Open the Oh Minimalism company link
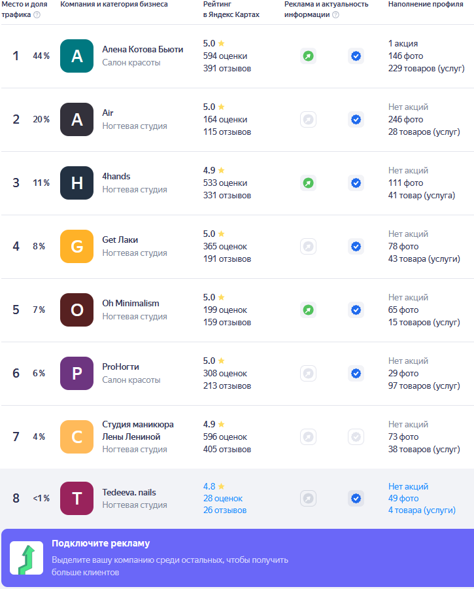 pos(131,304)
